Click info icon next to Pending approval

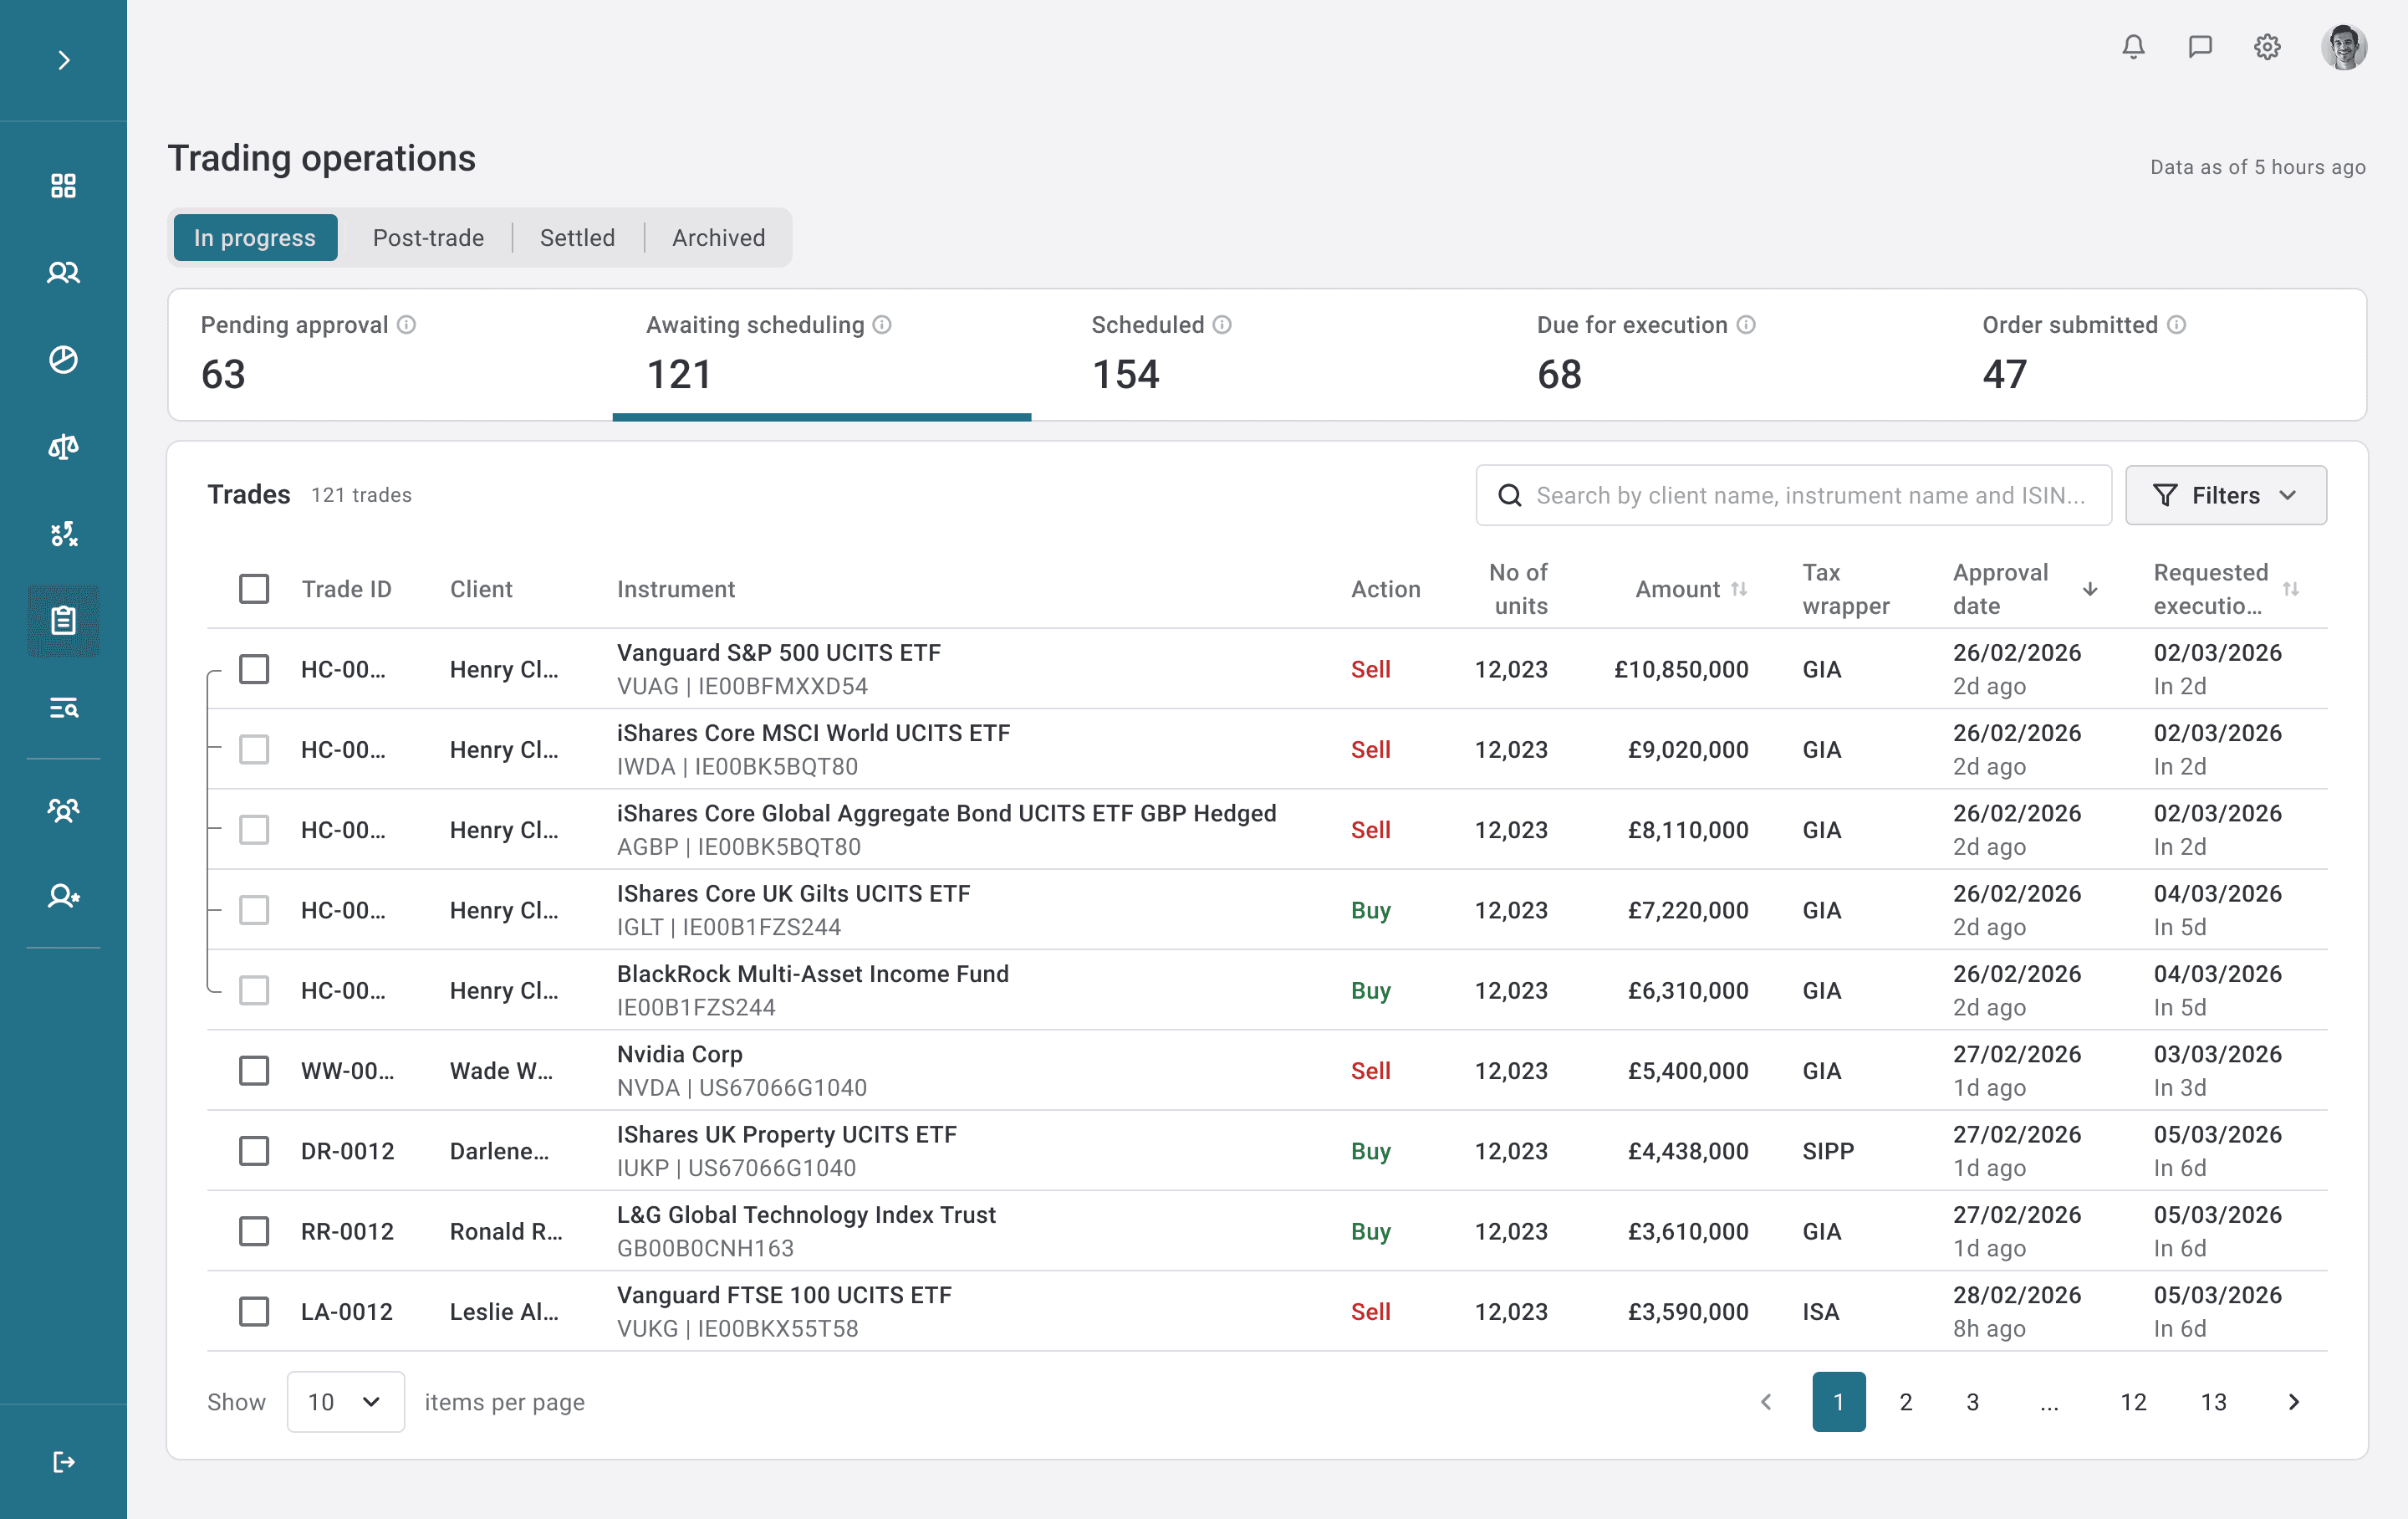click(x=406, y=325)
